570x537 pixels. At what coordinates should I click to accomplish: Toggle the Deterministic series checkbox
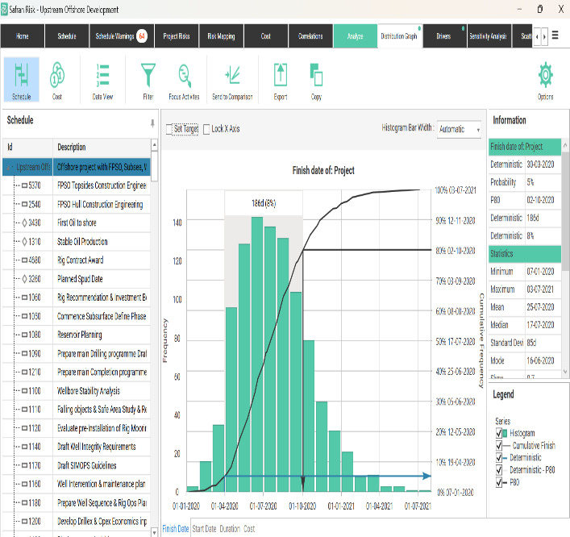tap(499, 458)
